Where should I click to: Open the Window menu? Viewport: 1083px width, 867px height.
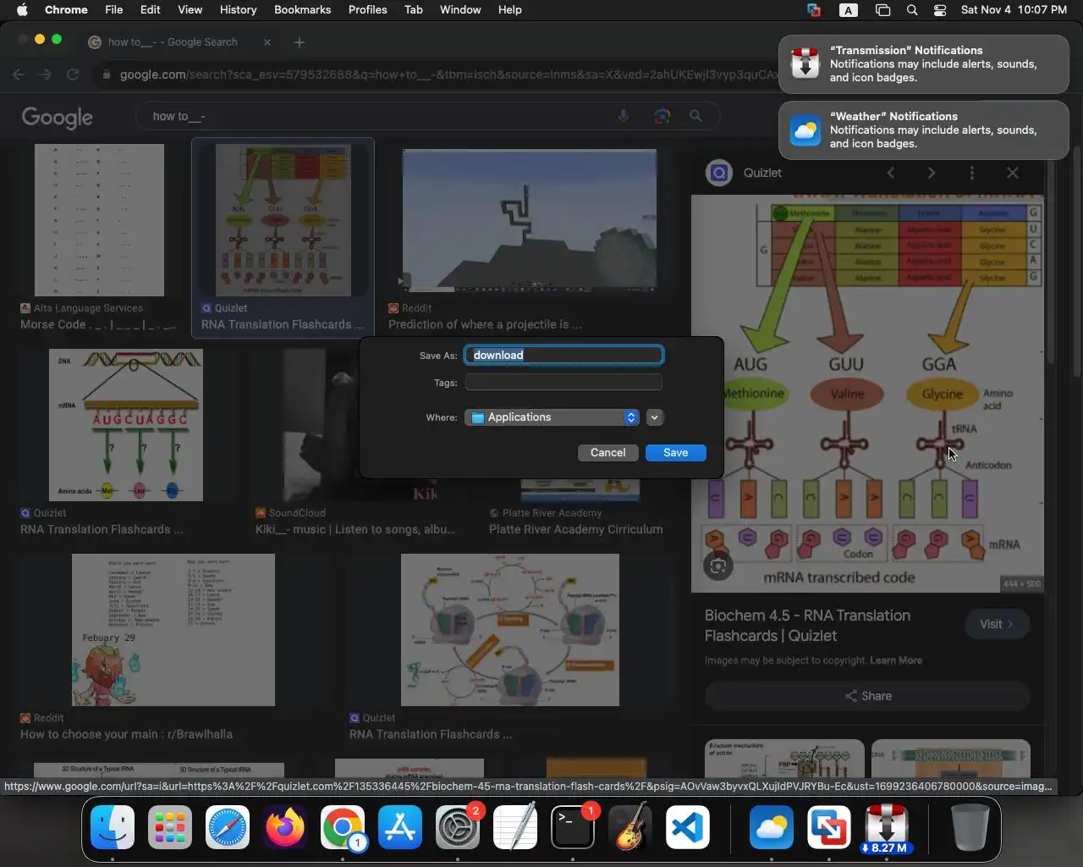(x=460, y=10)
